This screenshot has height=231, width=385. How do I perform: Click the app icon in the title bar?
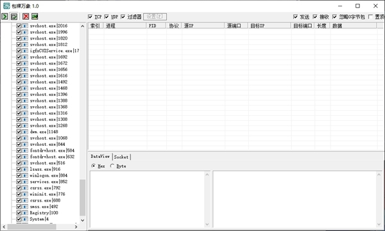[6, 6]
